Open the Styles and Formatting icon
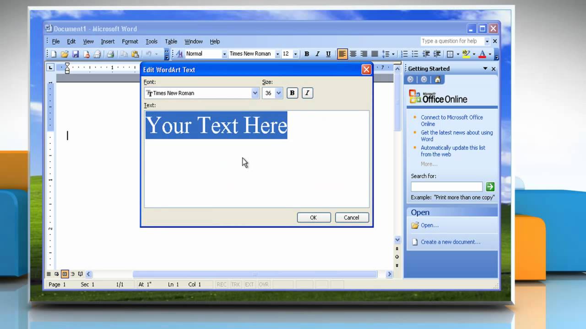 179,54
